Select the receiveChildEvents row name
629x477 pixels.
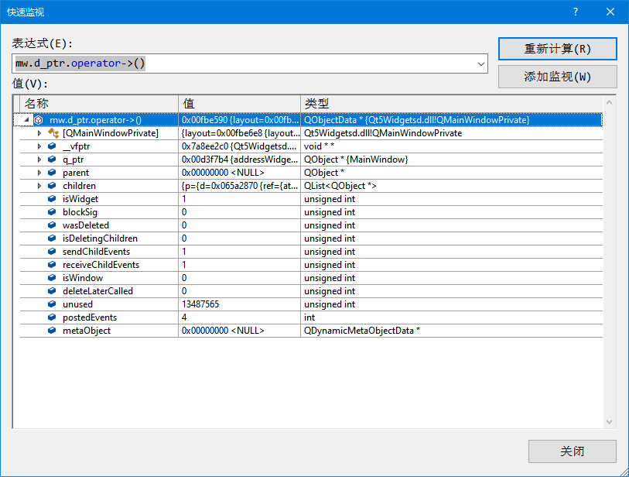101,265
